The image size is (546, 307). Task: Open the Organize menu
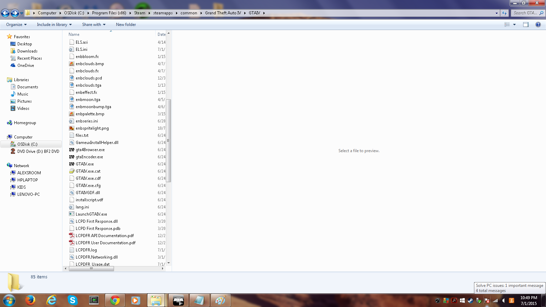click(x=16, y=25)
